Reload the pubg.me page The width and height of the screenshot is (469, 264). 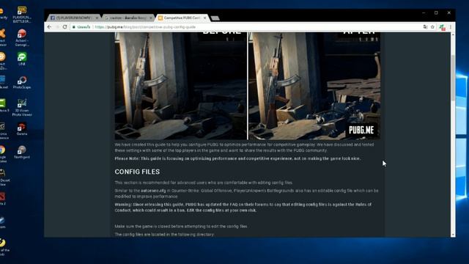click(65, 27)
